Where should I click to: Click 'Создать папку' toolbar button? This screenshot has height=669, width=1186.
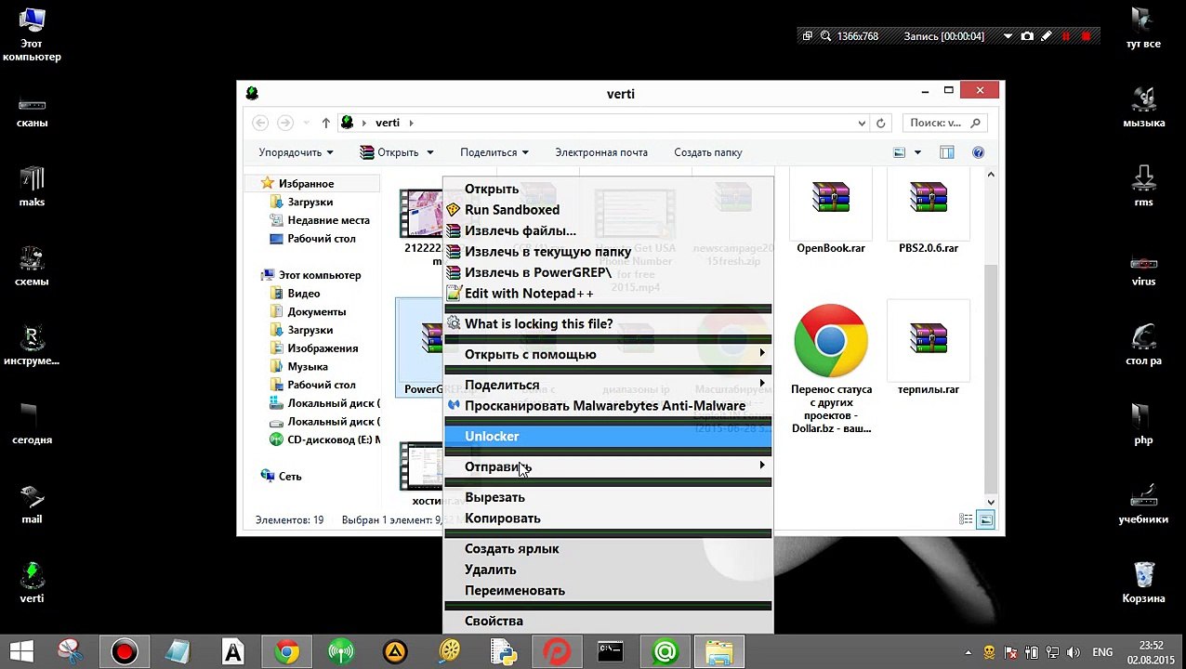708,152
